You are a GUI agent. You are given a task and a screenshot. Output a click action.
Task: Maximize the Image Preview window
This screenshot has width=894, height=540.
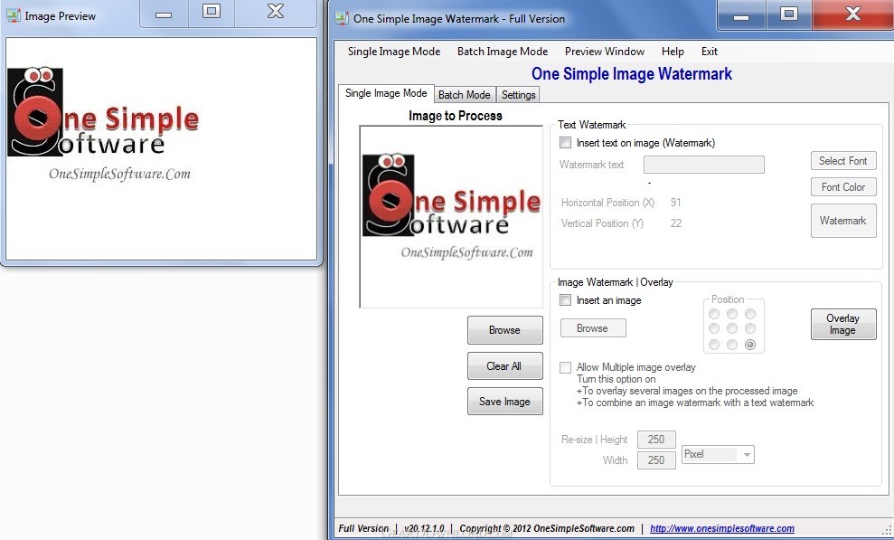tap(211, 14)
